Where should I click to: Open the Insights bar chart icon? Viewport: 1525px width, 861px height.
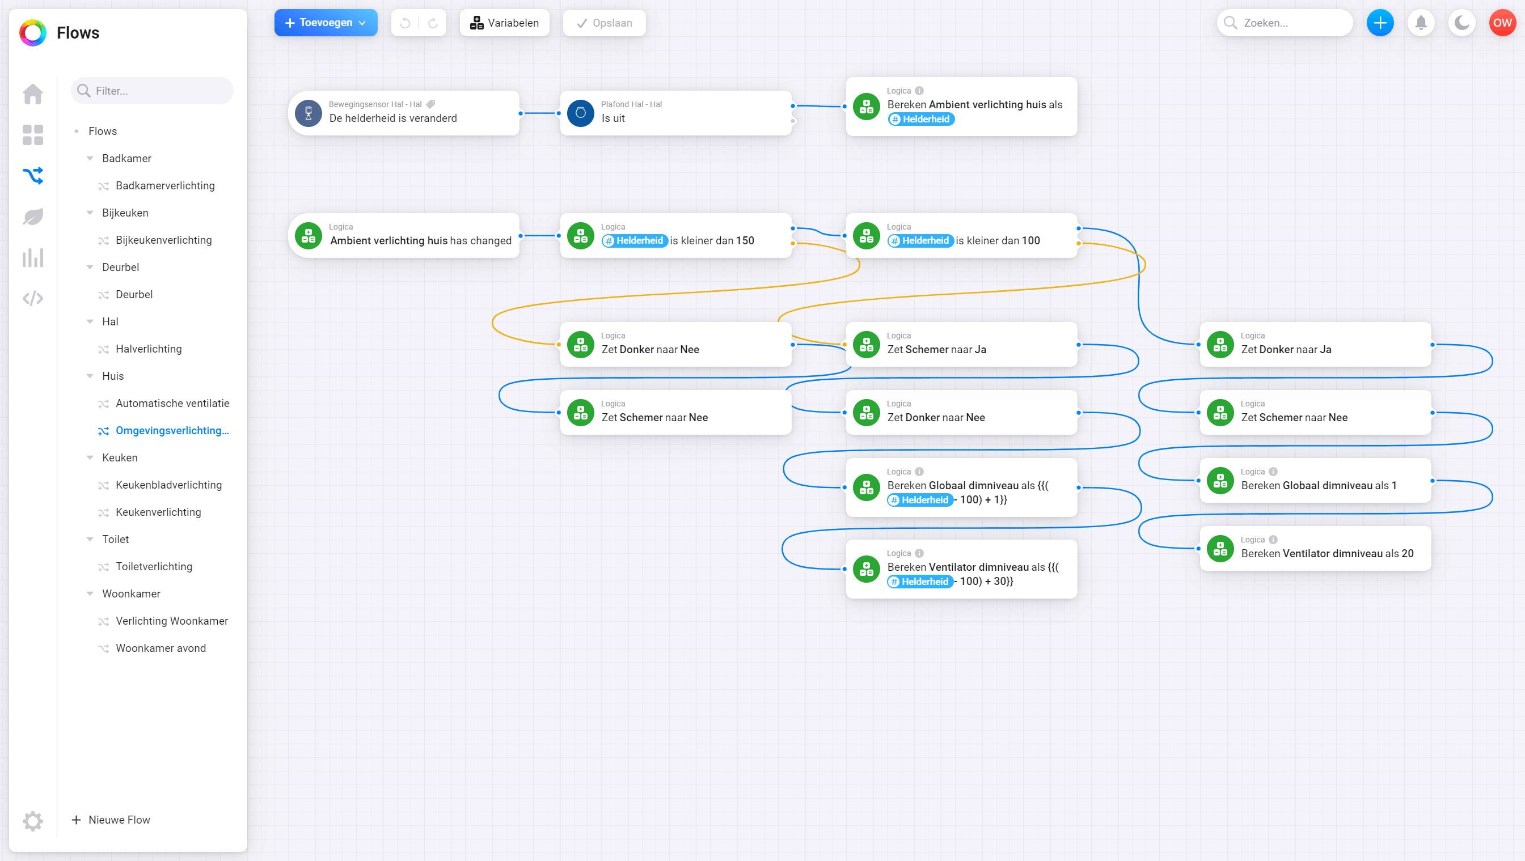[32, 257]
